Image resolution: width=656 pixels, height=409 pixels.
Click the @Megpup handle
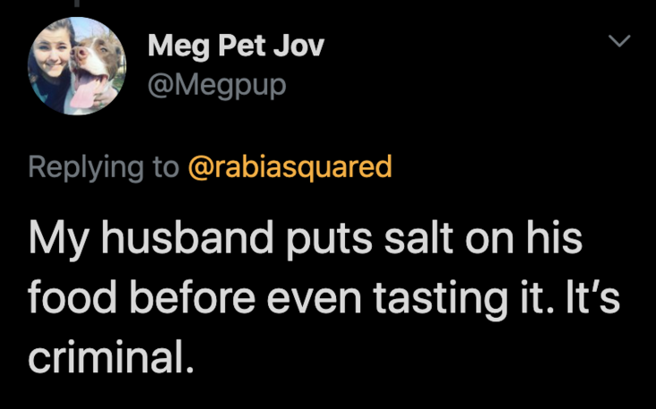click(x=216, y=89)
